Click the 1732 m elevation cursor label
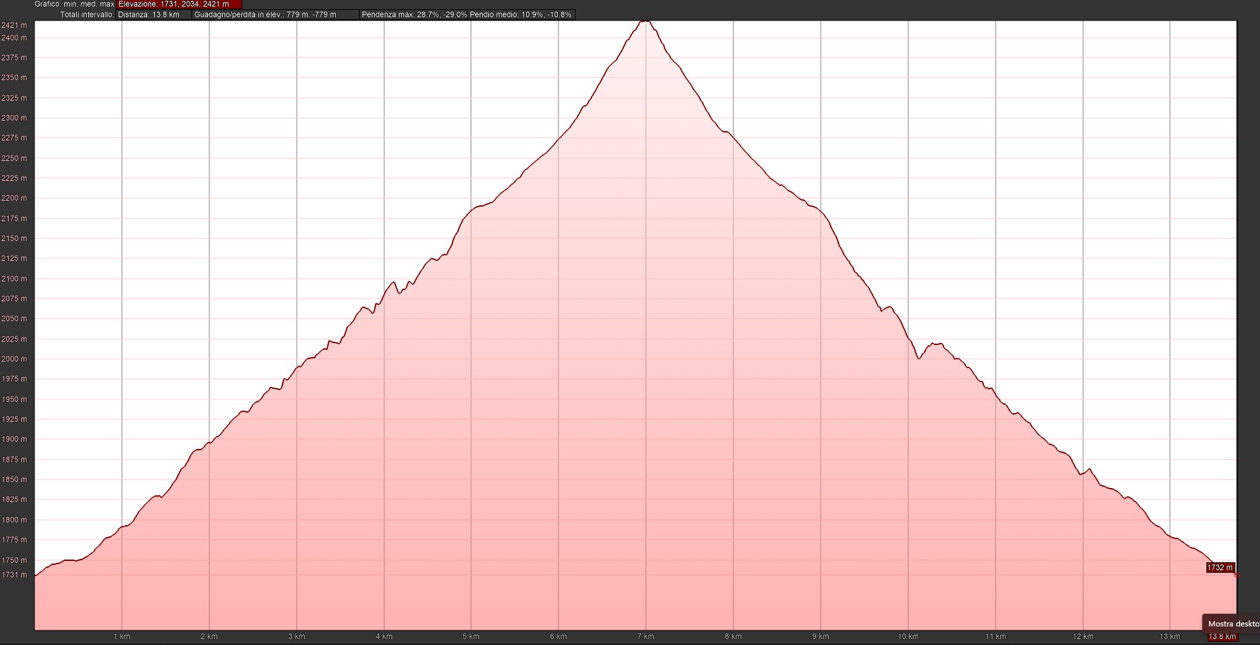Viewport: 1260px width, 645px height. pos(1220,568)
